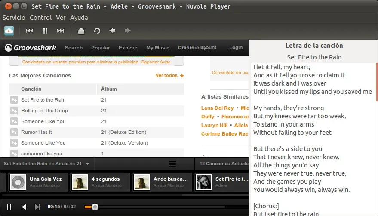This screenshot has height=216, width=378.
Task: Go to the home page icon
Action: click(81, 31)
